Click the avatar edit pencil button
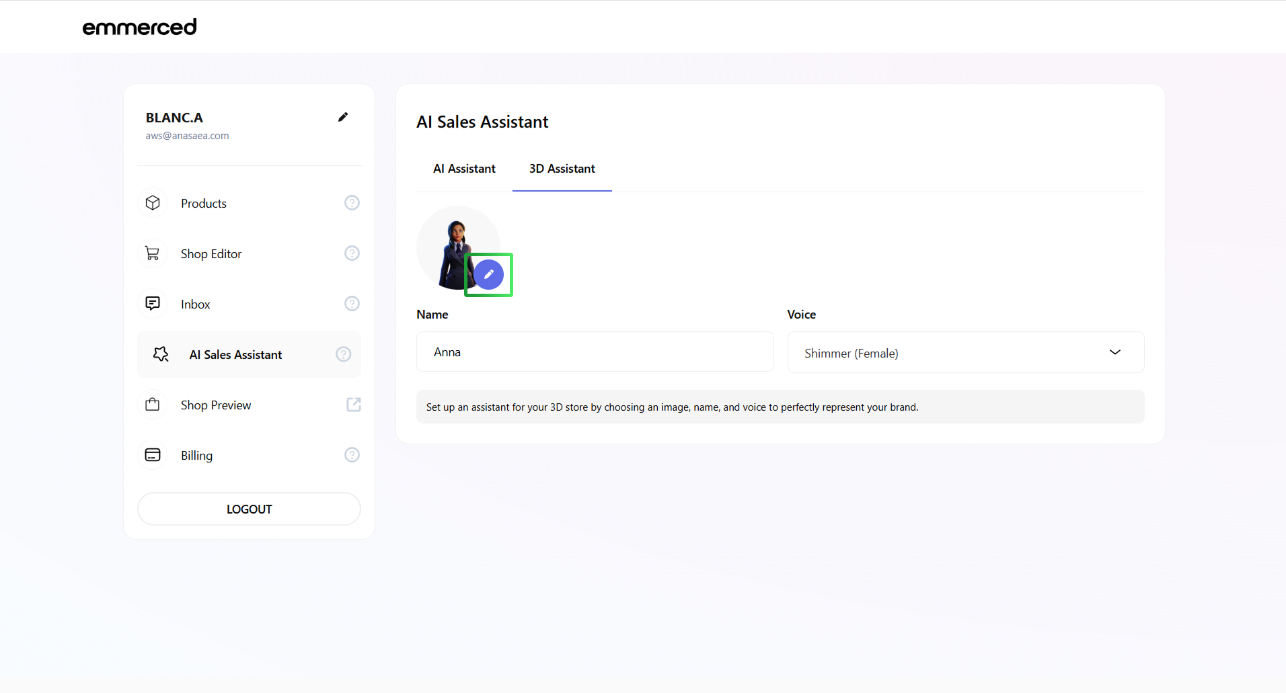 [x=489, y=274]
